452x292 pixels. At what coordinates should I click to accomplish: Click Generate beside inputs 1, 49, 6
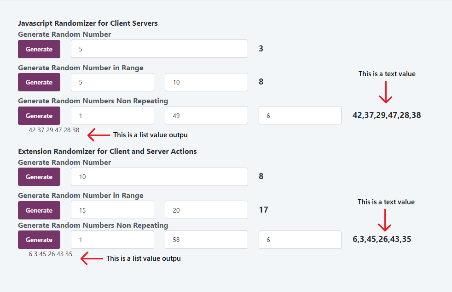tap(39, 116)
